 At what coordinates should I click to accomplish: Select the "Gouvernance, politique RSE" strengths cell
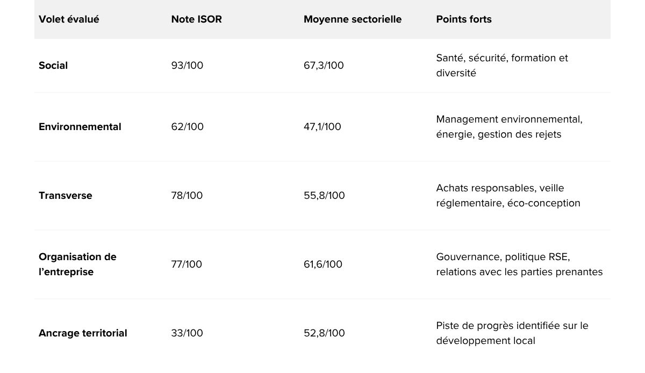[x=519, y=264]
